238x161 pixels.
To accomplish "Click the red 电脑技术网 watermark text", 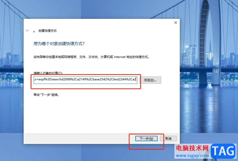I will click(x=192, y=148).
